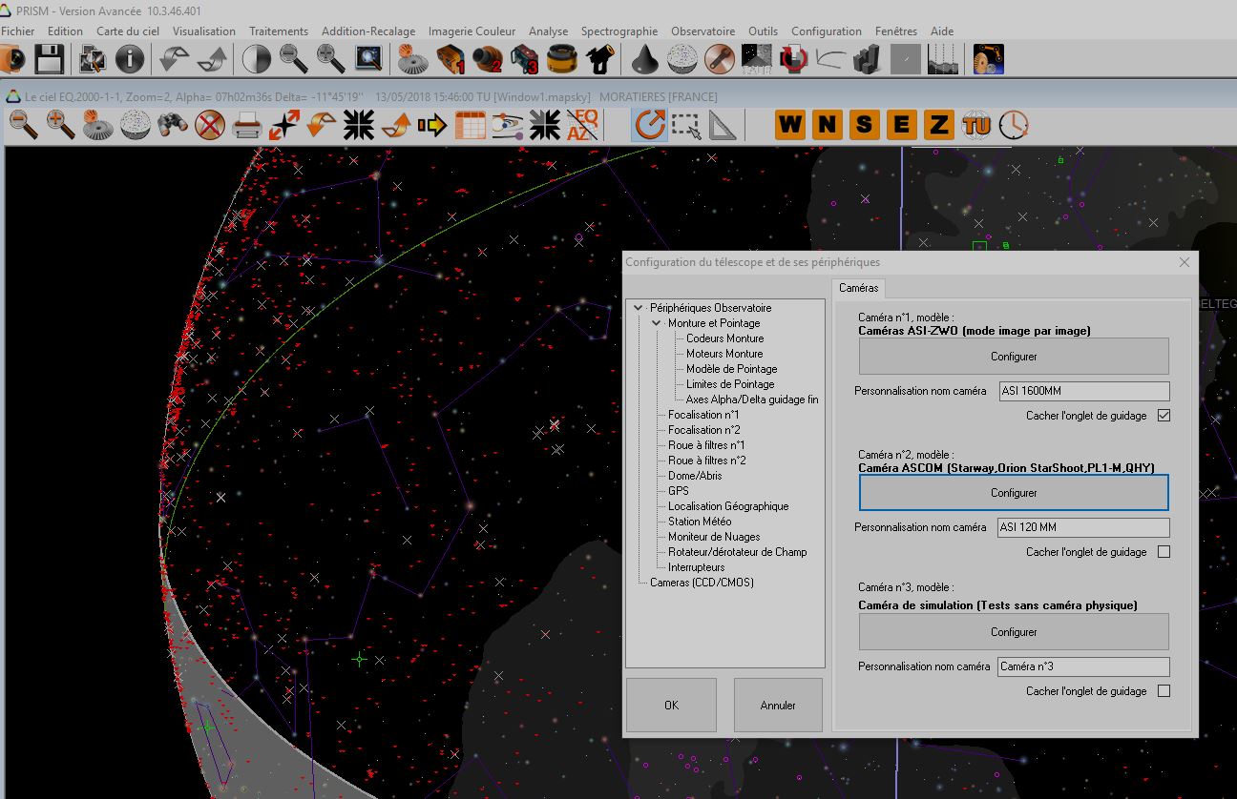Open the Spectrographie menu

pos(619,31)
